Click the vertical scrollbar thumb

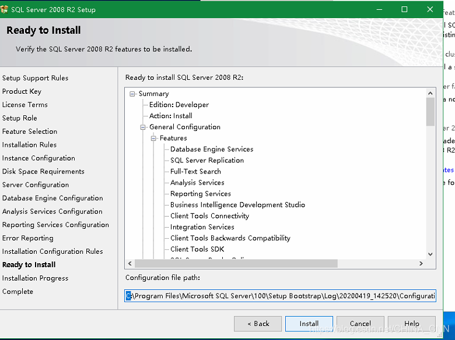430,112
